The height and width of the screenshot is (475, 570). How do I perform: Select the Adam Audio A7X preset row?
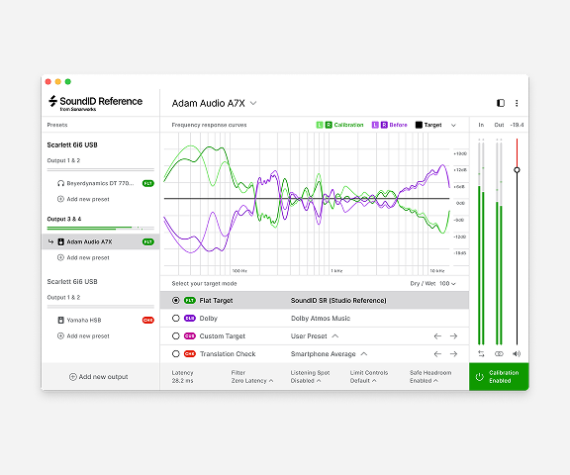point(101,241)
